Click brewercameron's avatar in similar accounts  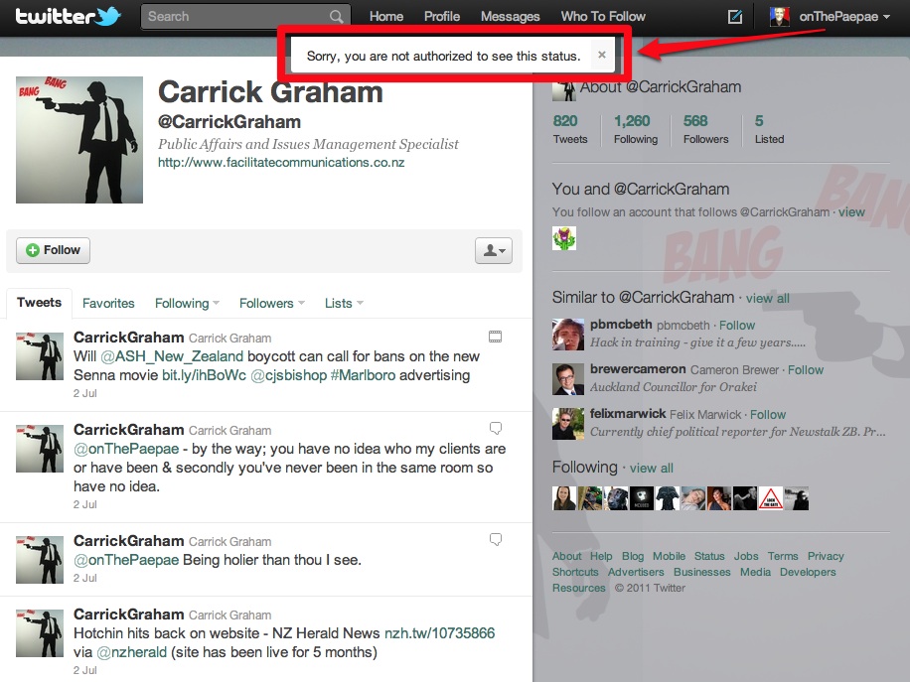click(x=568, y=378)
